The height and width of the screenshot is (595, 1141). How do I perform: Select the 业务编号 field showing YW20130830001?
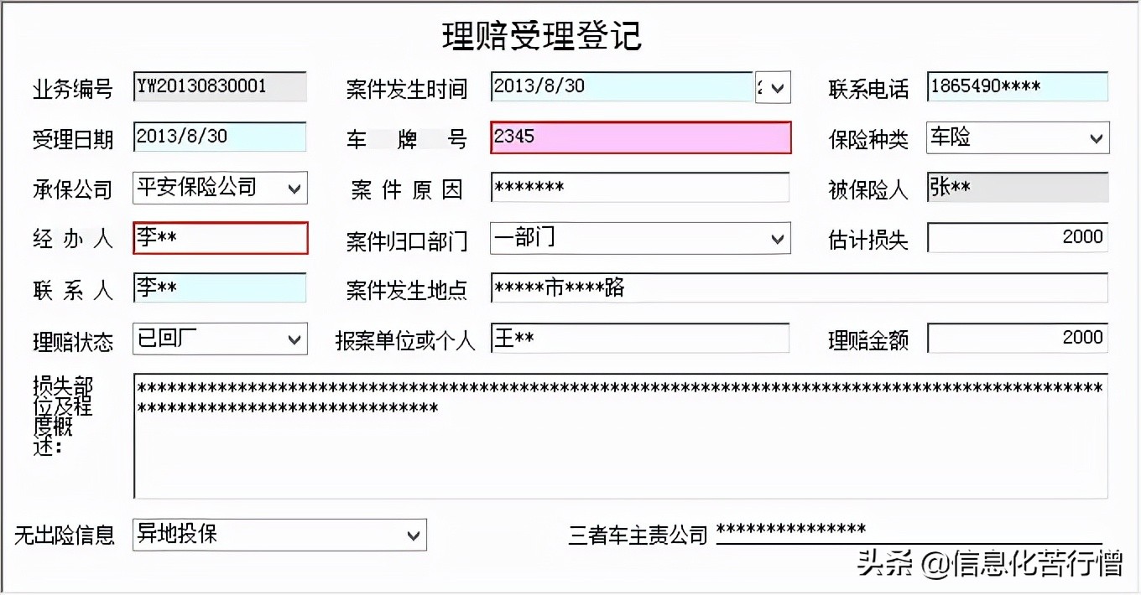pos(218,86)
